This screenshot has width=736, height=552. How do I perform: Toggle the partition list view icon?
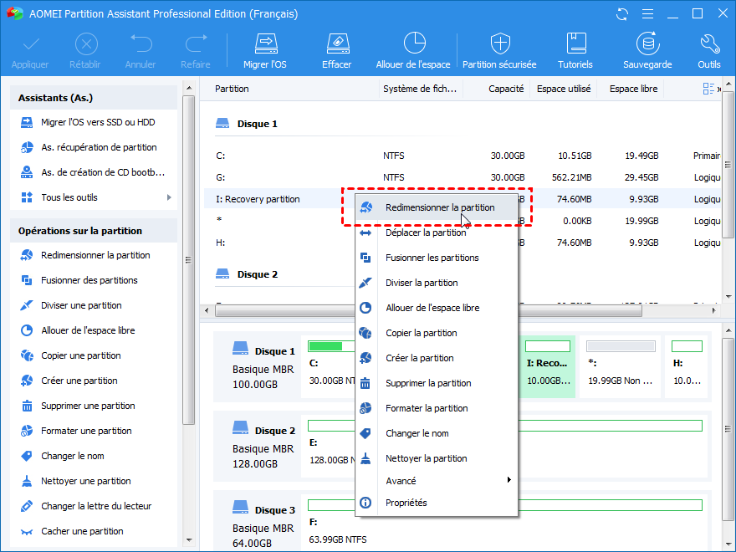(x=709, y=89)
